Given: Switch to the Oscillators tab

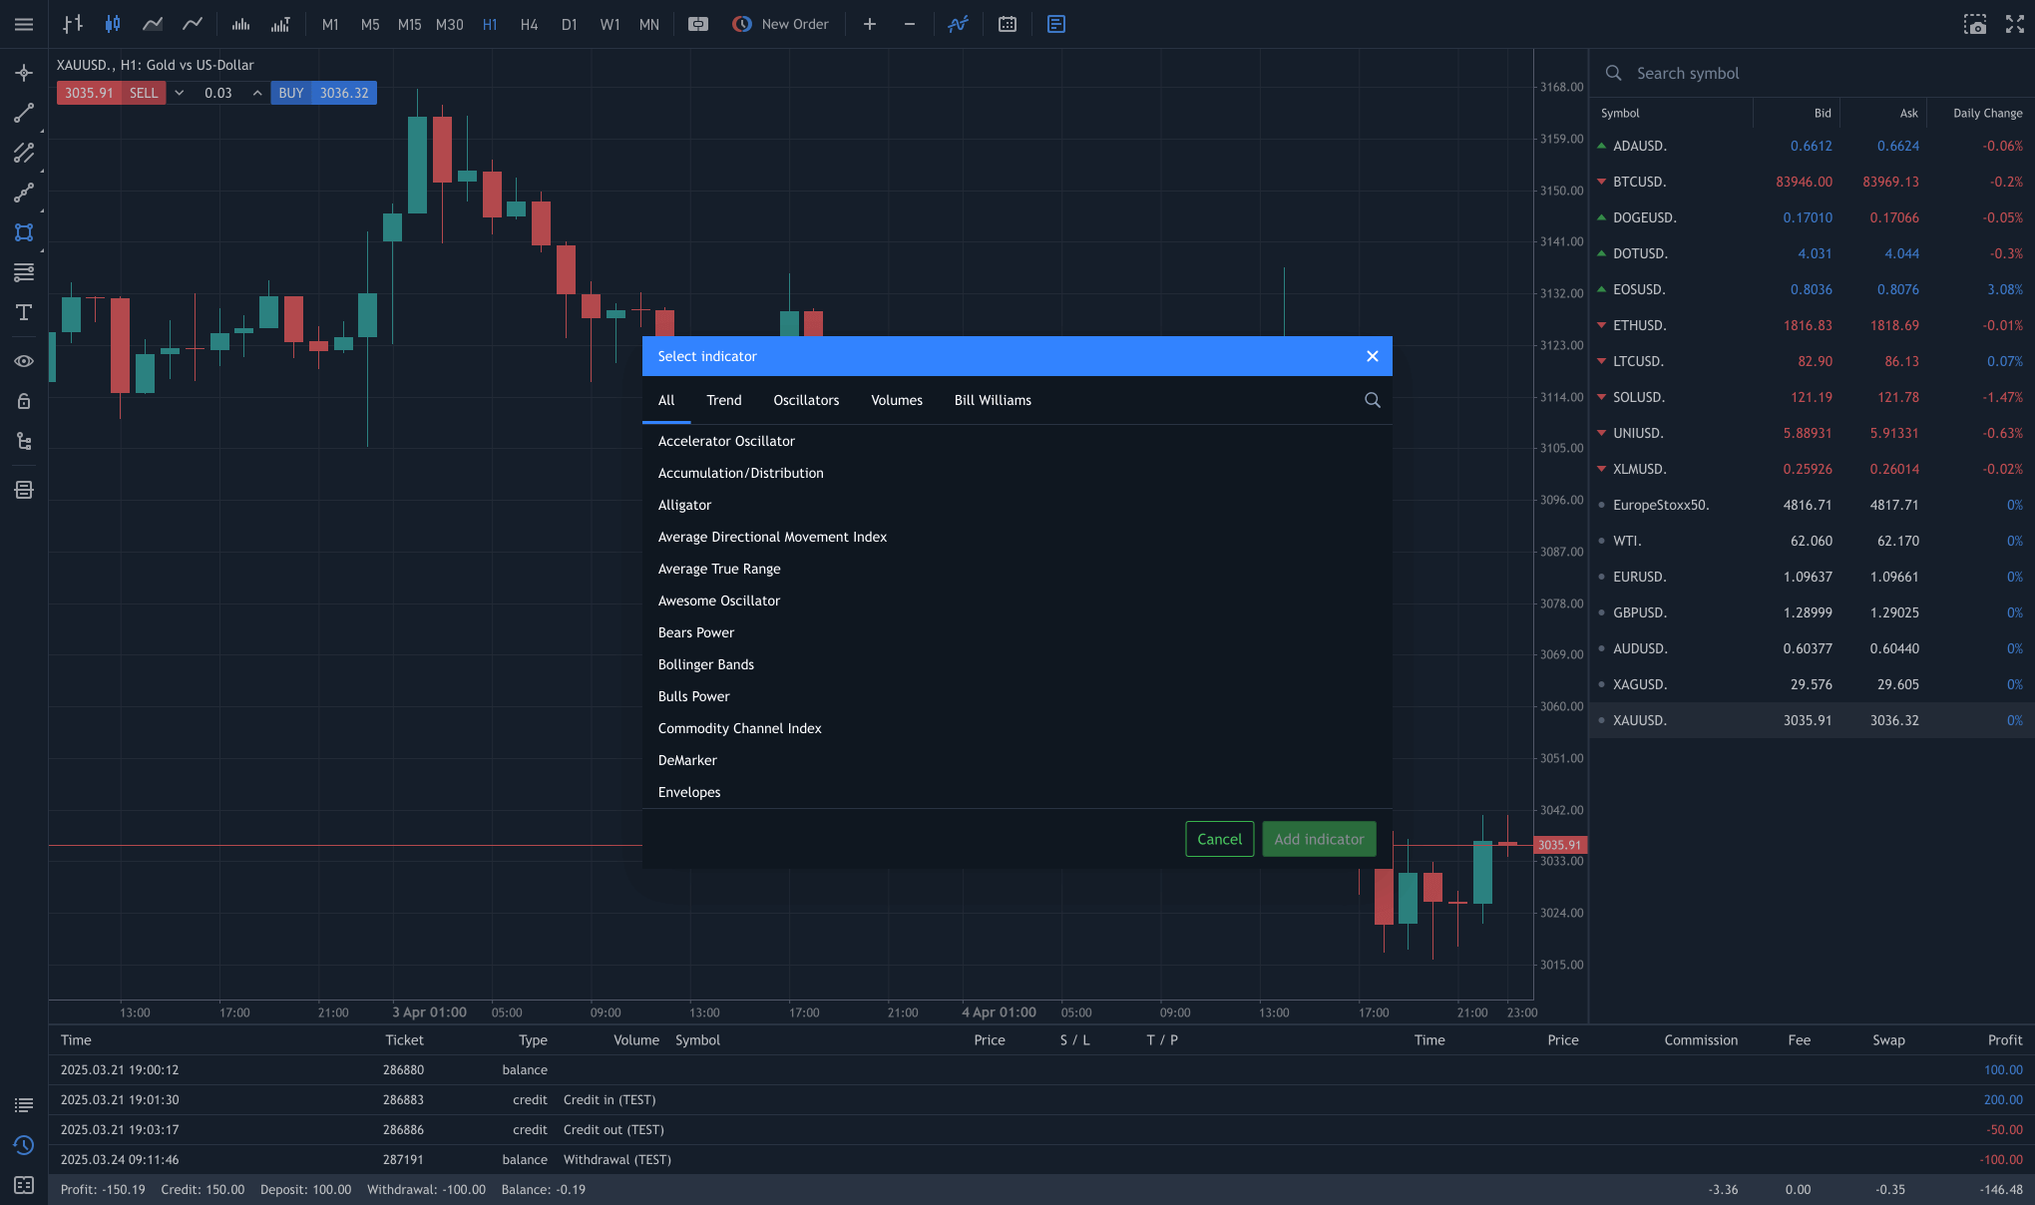Looking at the screenshot, I should point(806,400).
